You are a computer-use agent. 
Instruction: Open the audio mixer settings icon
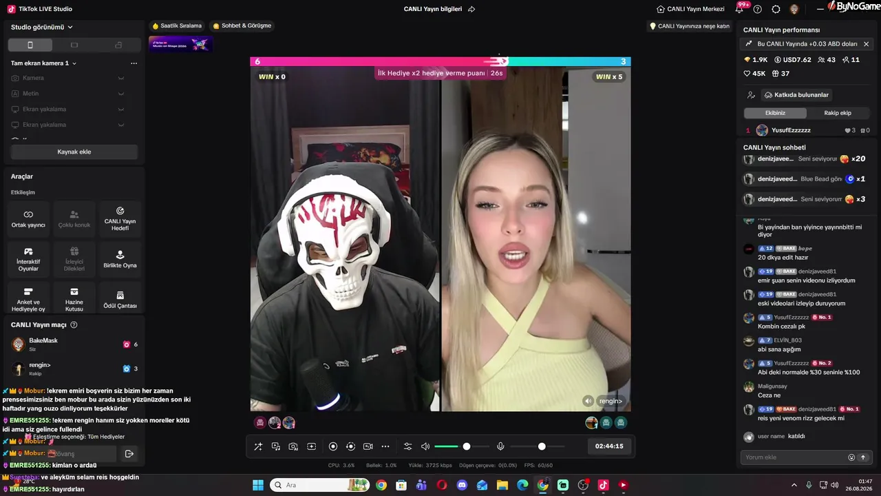point(407,446)
